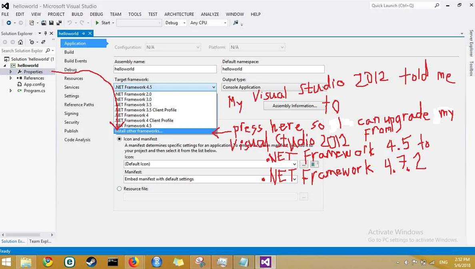Open File Explorer from the taskbar

pos(26,262)
